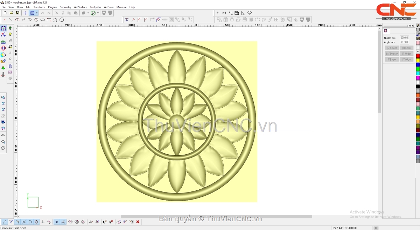Open the Toolpaths menu
This screenshot has height=230, width=420.
96,7
